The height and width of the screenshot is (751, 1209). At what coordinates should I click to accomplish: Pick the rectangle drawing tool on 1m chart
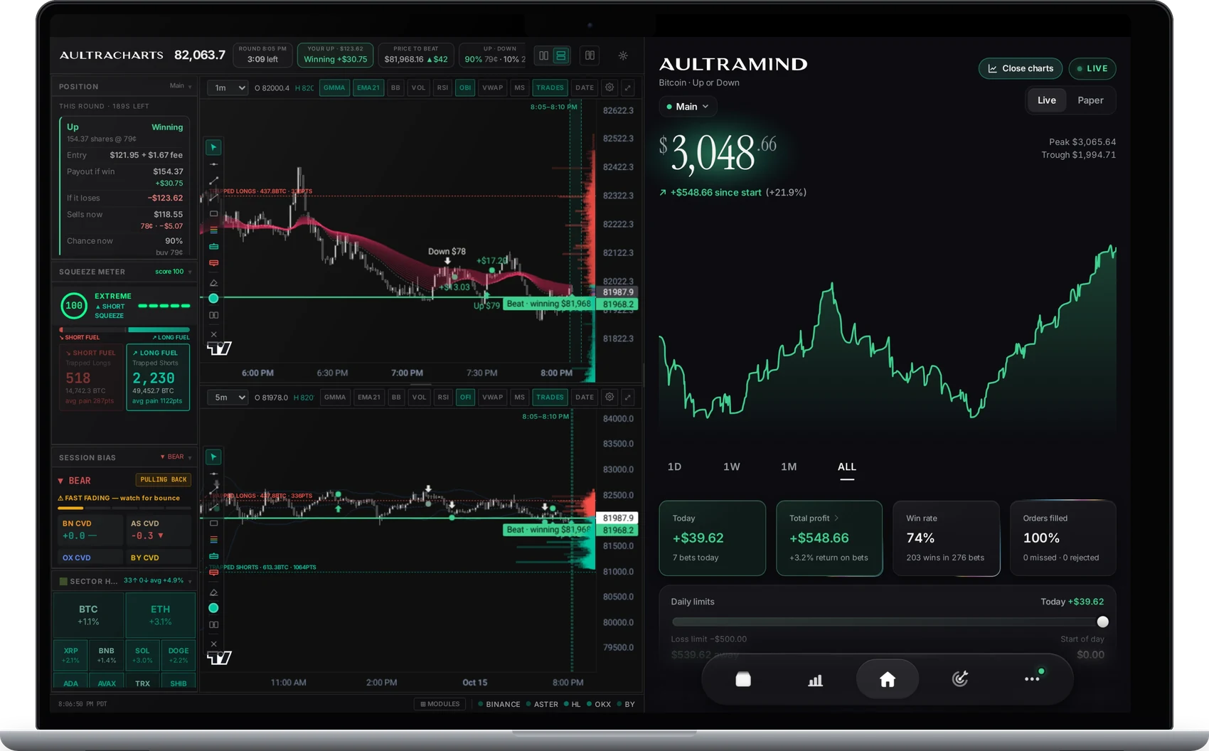point(213,213)
